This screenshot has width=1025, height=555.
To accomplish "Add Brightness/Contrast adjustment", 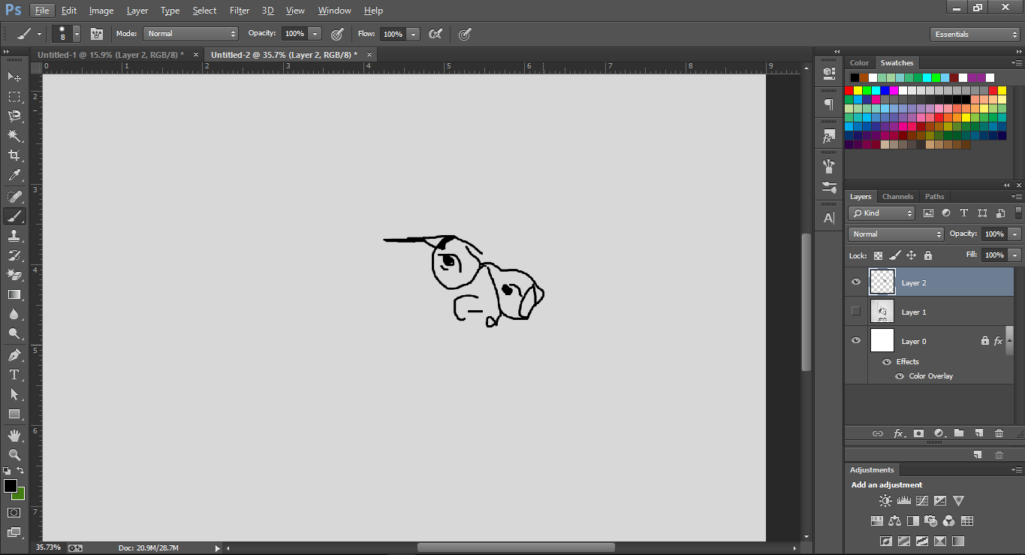I will point(886,501).
